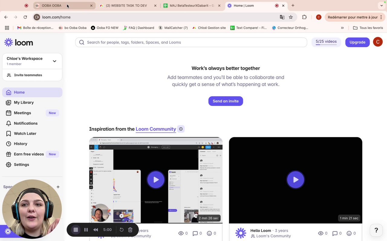The height and width of the screenshot is (241, 387).
Task: Close the OOBA OOBA tab
Action: coord(91,5)
